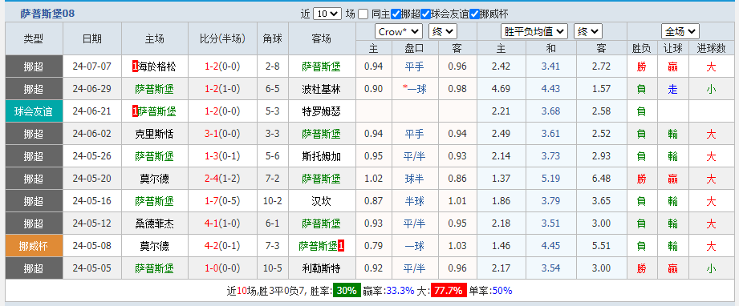Click the red 77.7% over rate badge
This screenshot has width=739, height=306.
[x=449, y=291]
